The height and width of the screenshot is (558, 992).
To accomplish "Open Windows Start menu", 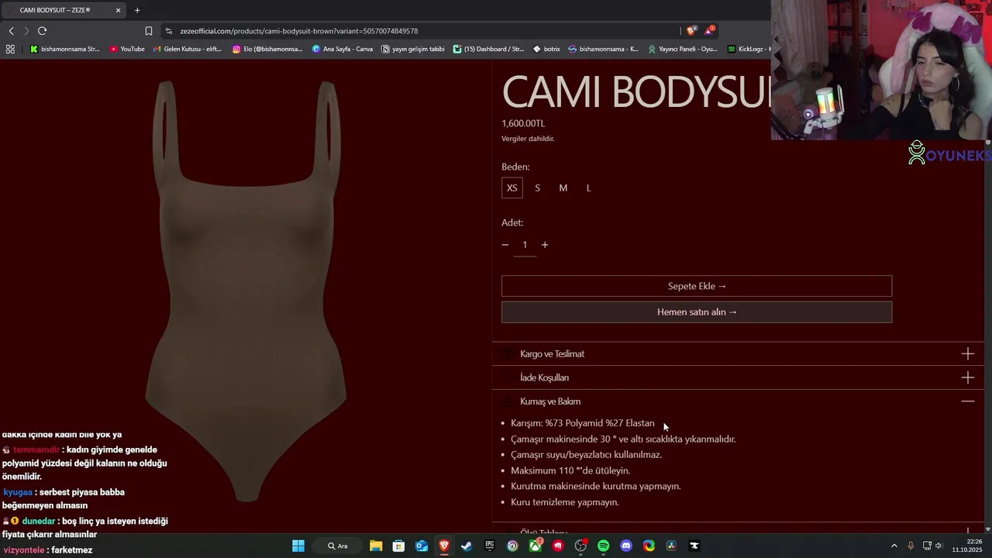I will [x=298, y=546].
